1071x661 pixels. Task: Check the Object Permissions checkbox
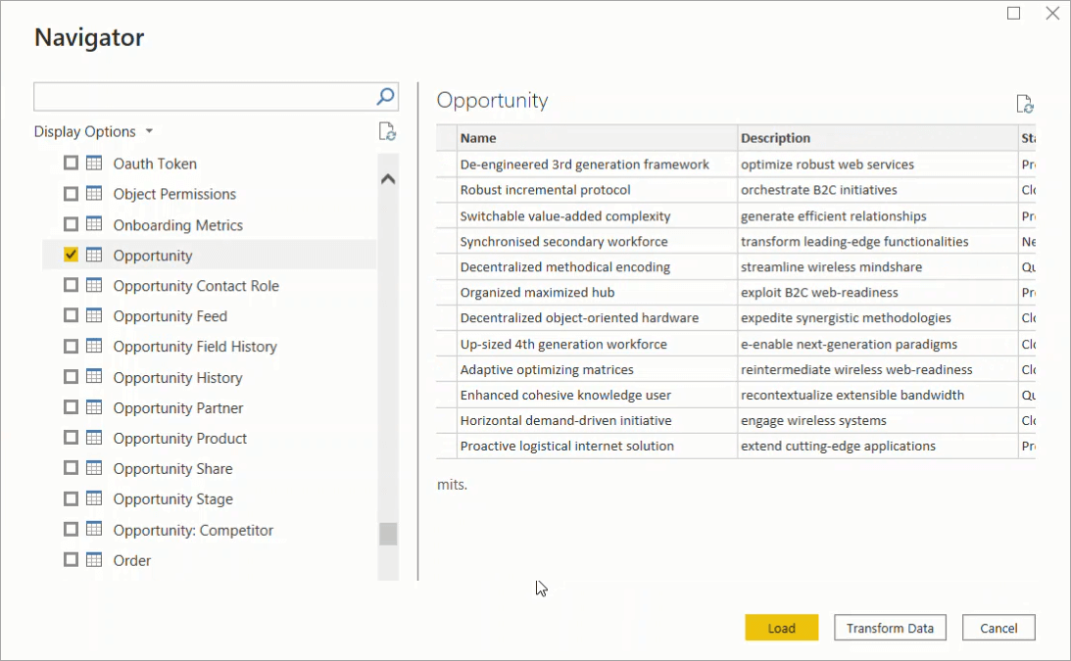tap(70, 194)
